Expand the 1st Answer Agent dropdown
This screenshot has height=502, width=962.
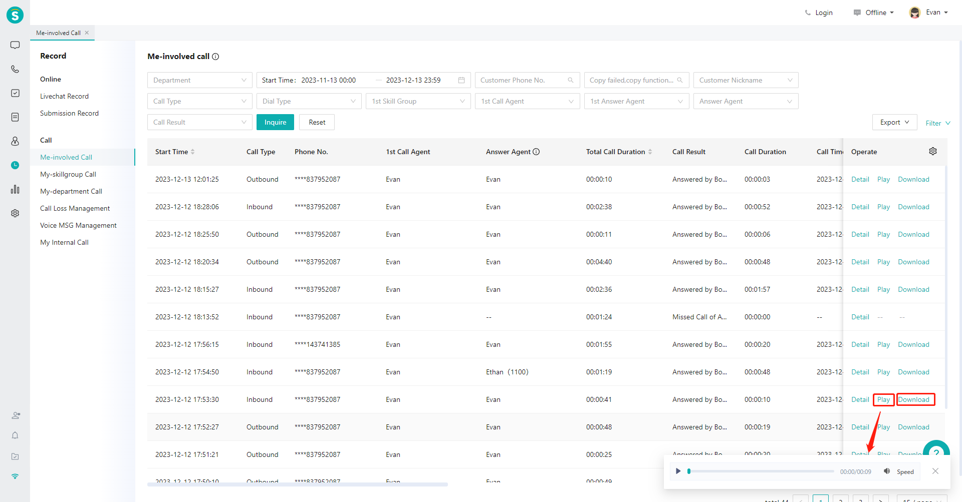[636, 101]
